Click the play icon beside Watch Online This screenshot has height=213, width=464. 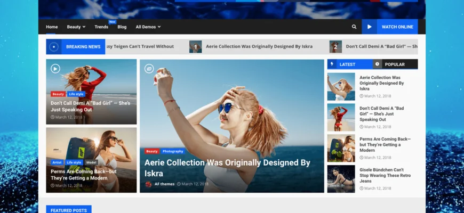pyautogui.click(x=370, y=27)
